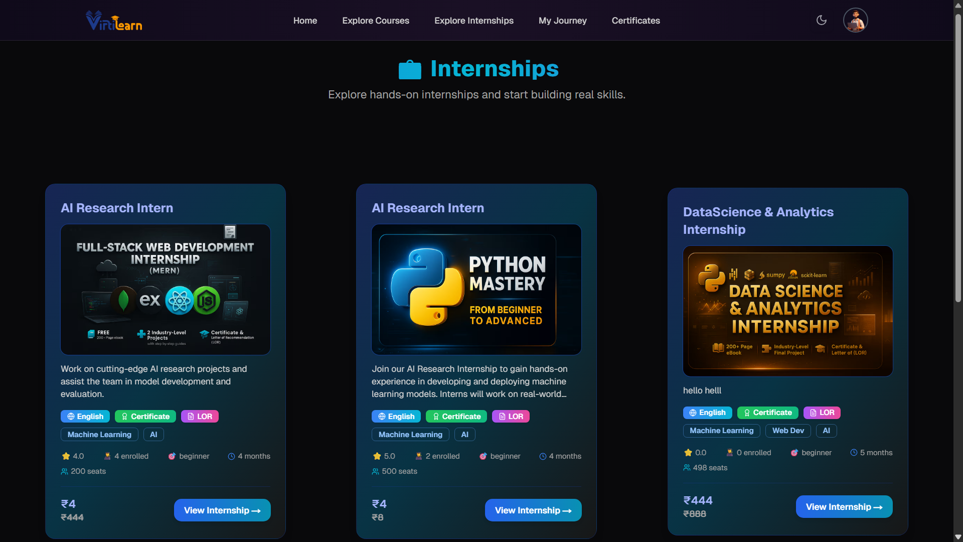
Task: Open the Data Science internship thumbnail
Action: [x=787, y=311]
